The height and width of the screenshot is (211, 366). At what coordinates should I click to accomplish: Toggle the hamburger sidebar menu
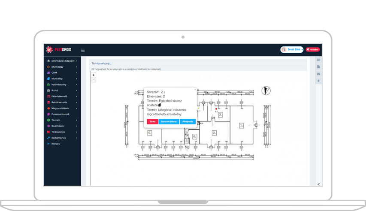click(83, 50)
